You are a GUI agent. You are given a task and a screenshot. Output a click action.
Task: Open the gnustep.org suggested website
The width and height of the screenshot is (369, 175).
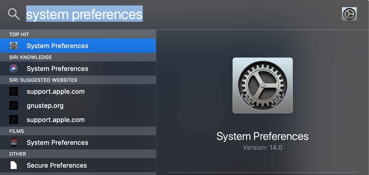(78, 105)
